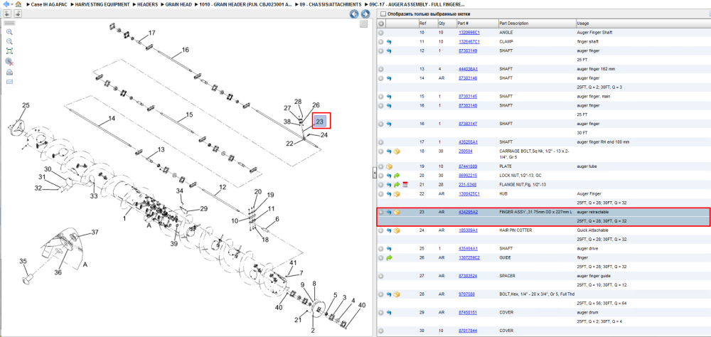Fit the diagram to the window
The image size is (711, 337).
coord(9,50)
